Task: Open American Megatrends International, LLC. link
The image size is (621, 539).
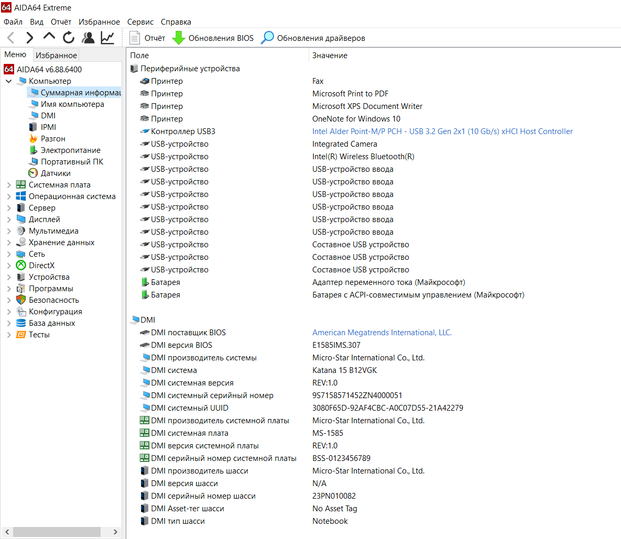Action: click(x=382, y=333)
